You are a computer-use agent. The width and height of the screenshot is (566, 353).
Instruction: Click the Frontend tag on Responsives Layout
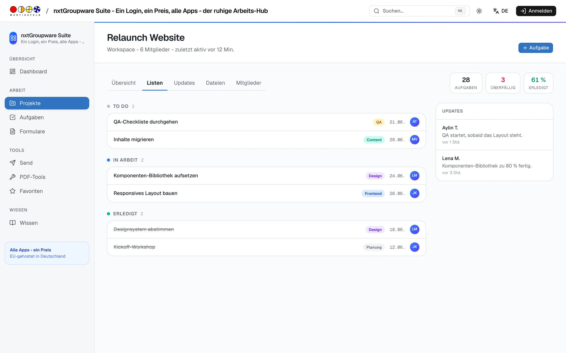(x=373, y=194)
